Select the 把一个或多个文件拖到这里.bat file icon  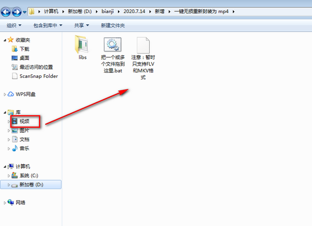112,44
